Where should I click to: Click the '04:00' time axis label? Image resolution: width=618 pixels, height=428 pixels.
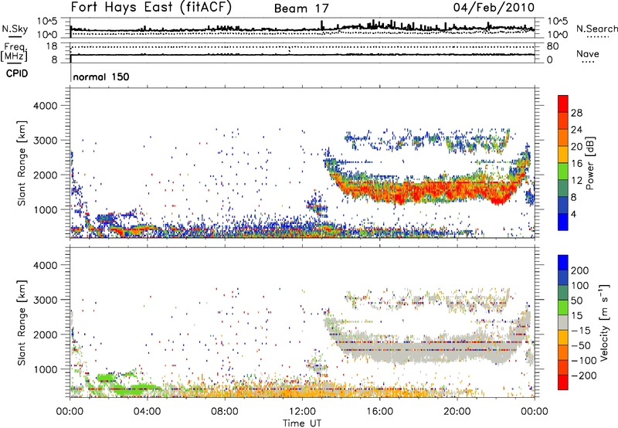click(148, 412)
